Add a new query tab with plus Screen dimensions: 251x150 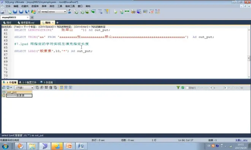point(57,23)
